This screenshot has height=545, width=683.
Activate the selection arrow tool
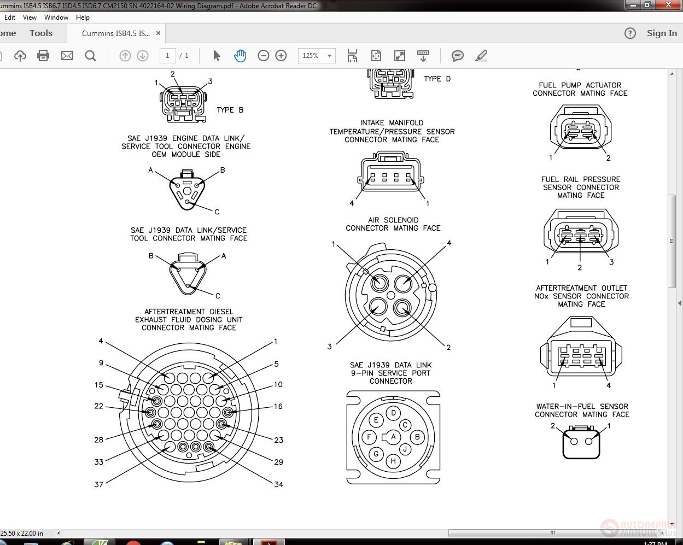click(x=217, y=56)
